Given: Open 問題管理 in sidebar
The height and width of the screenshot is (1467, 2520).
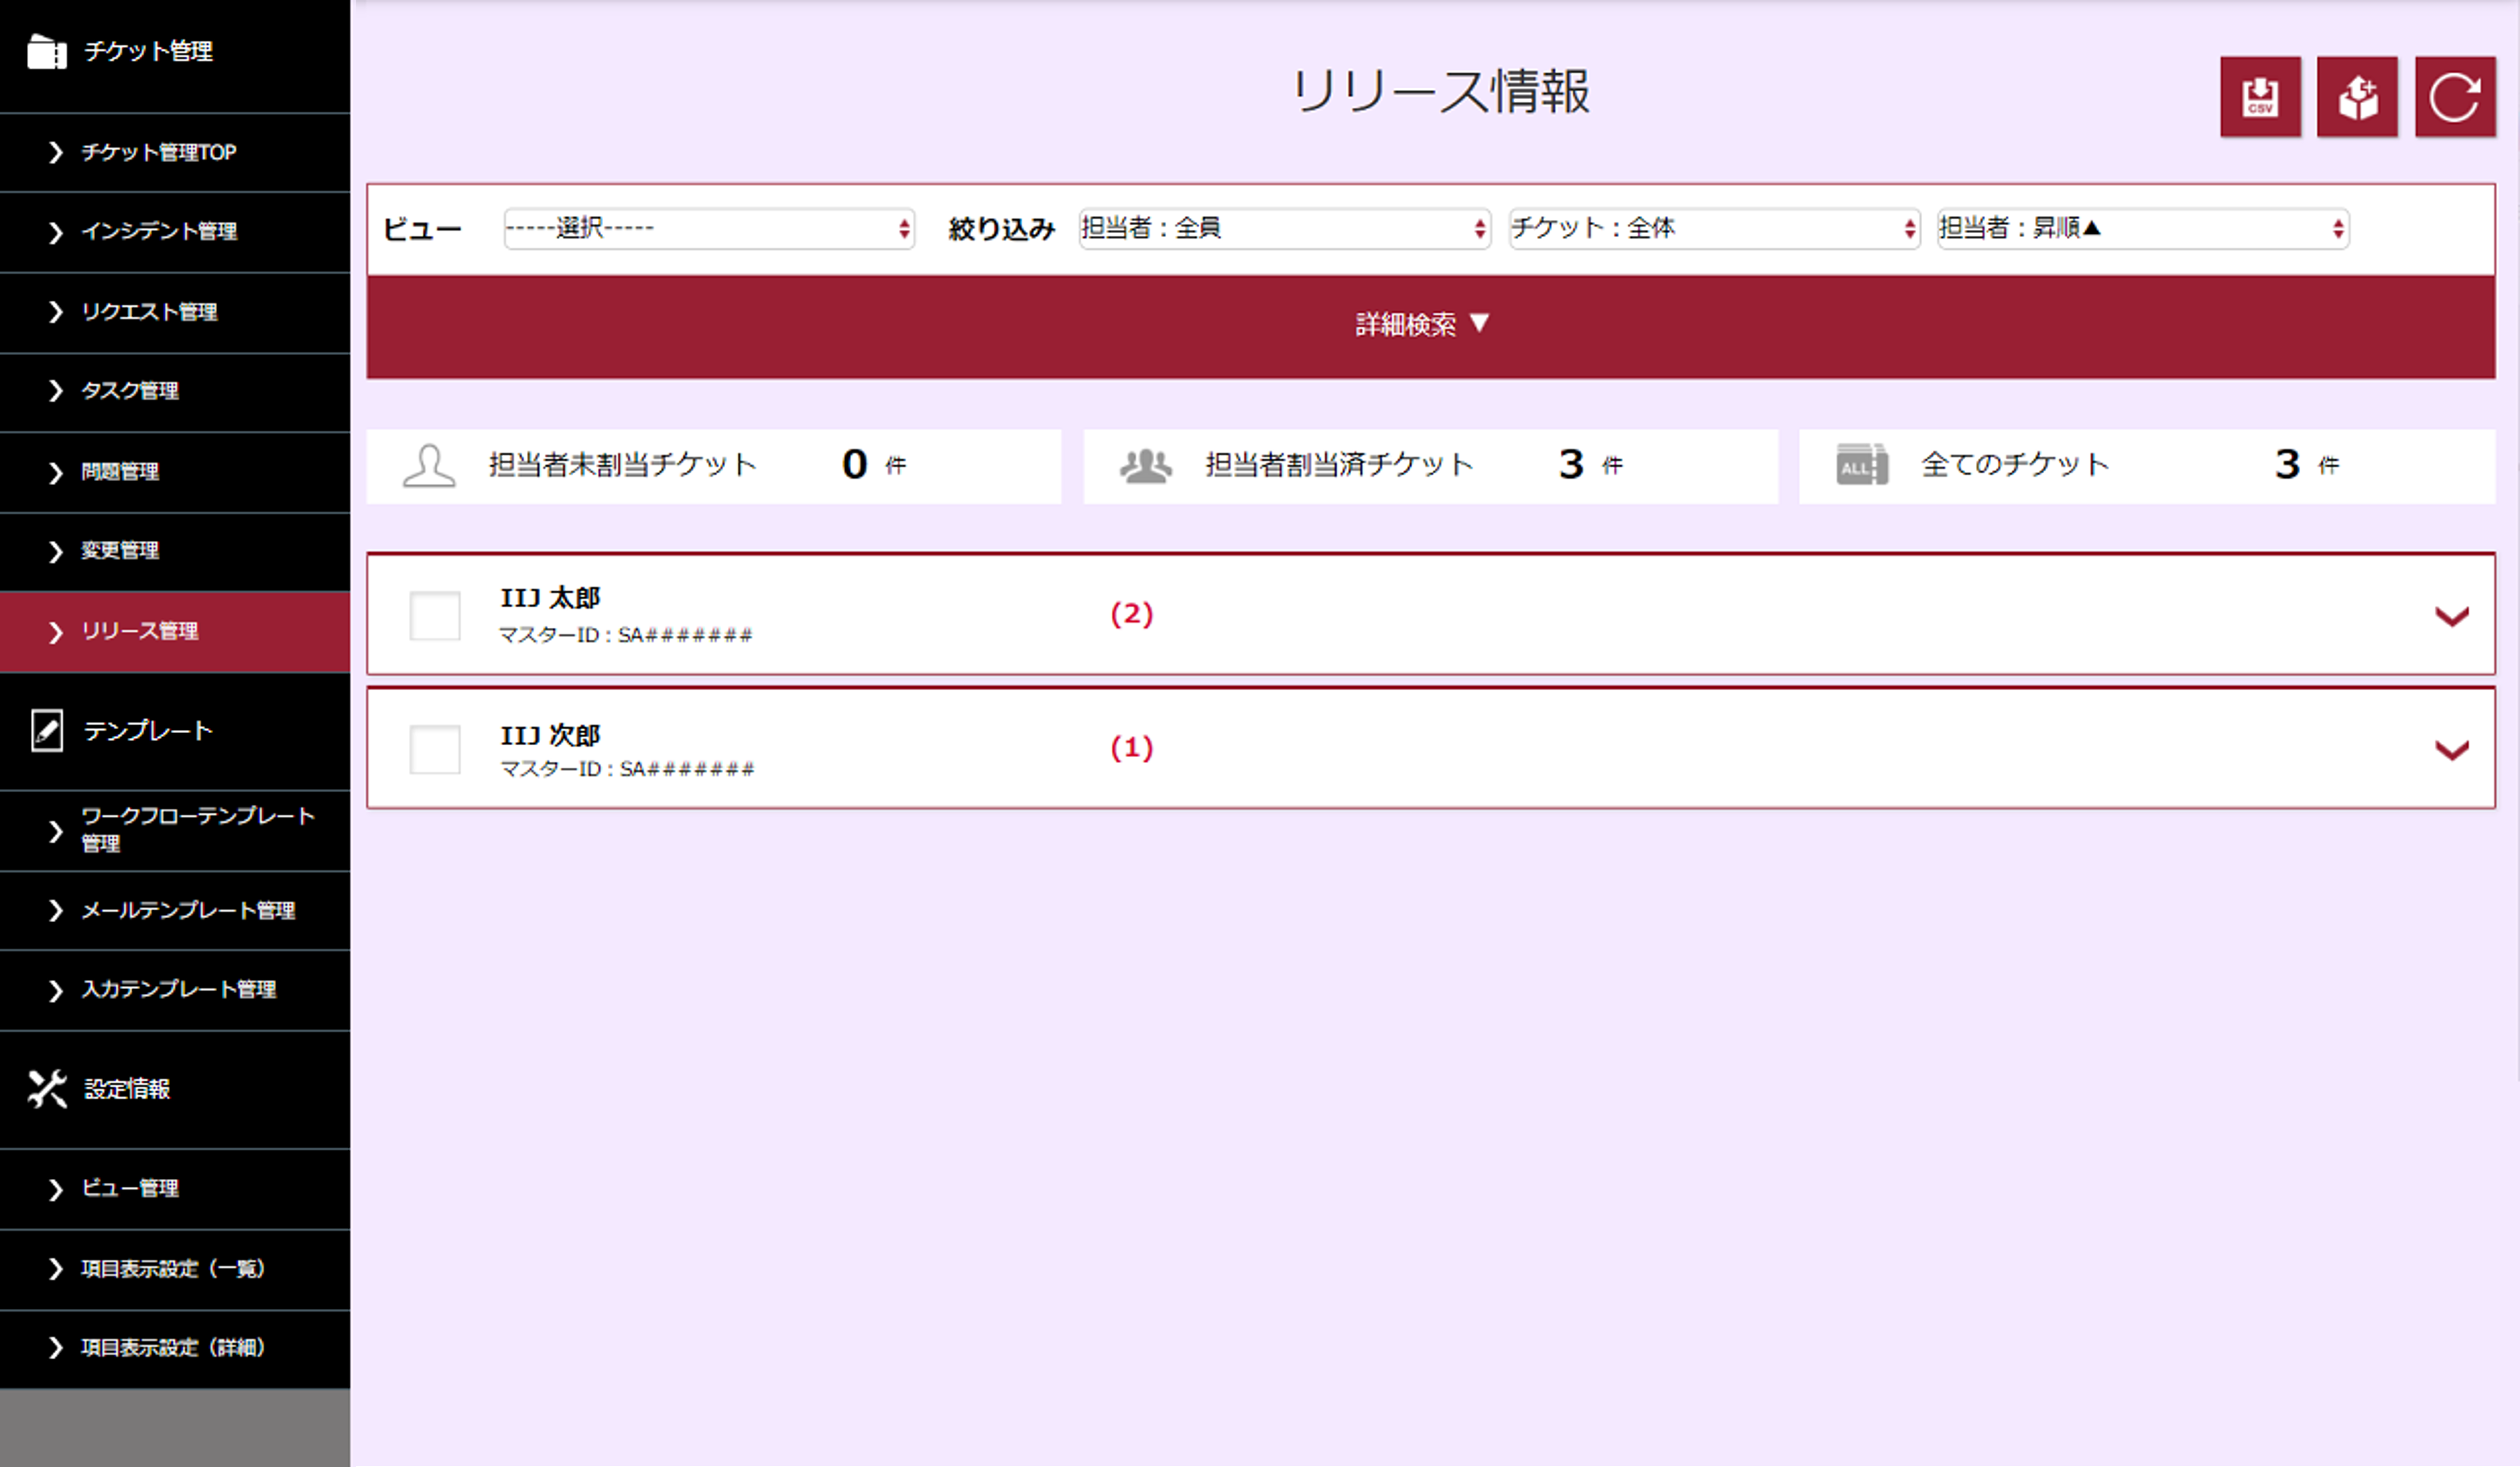Looking at the screenshot, I should coord(175,472).
